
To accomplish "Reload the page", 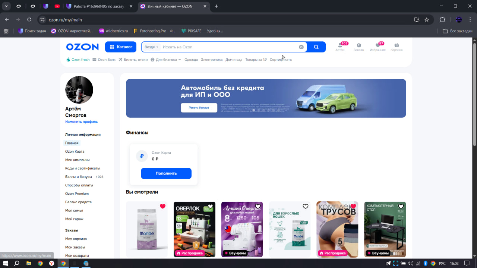I will pyautogui.click(x=29, y=20).
